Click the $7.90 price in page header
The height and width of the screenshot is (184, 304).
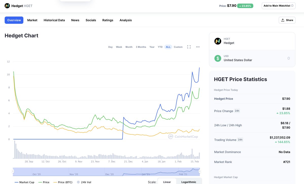pyautogui.click(x=232, y=6)
